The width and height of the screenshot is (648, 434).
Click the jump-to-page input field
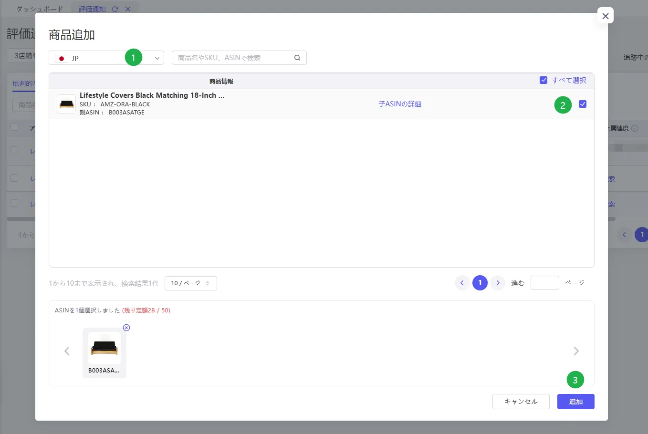tap(545, 283)
